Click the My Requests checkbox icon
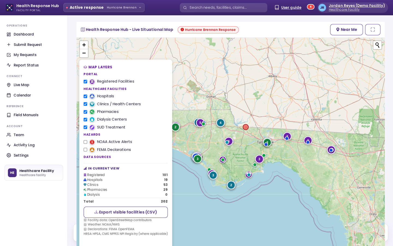The height and width of the screenshot is (246, 393). click(x=9, y=55)
